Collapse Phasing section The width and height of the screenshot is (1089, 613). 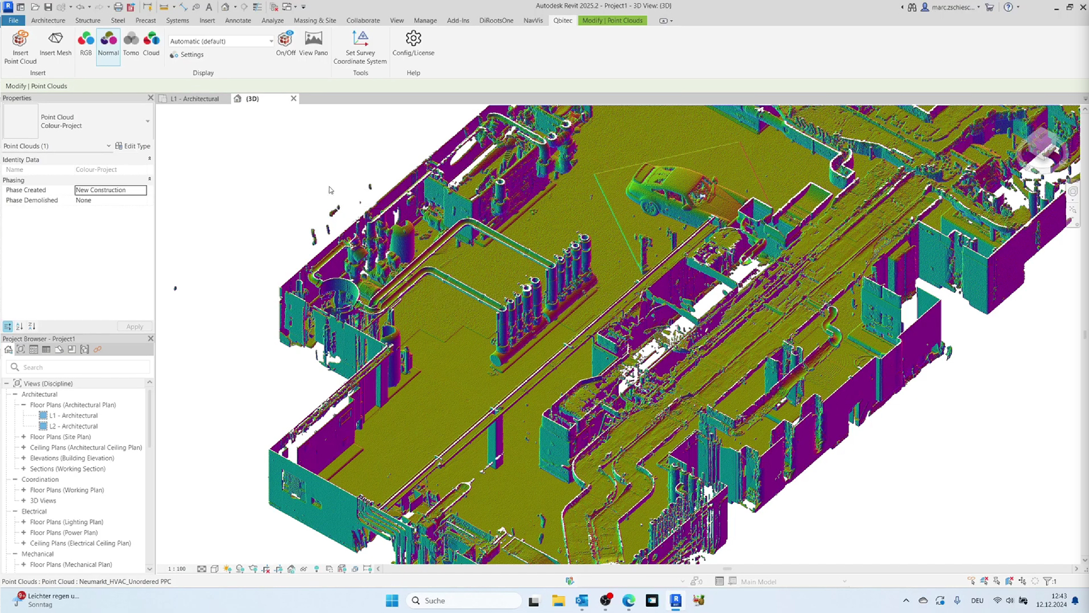(x=150, y=179)
